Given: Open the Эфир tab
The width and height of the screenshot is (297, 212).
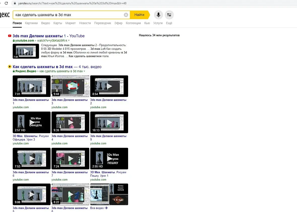Looking at the screenshot, I should pos(118,23).
